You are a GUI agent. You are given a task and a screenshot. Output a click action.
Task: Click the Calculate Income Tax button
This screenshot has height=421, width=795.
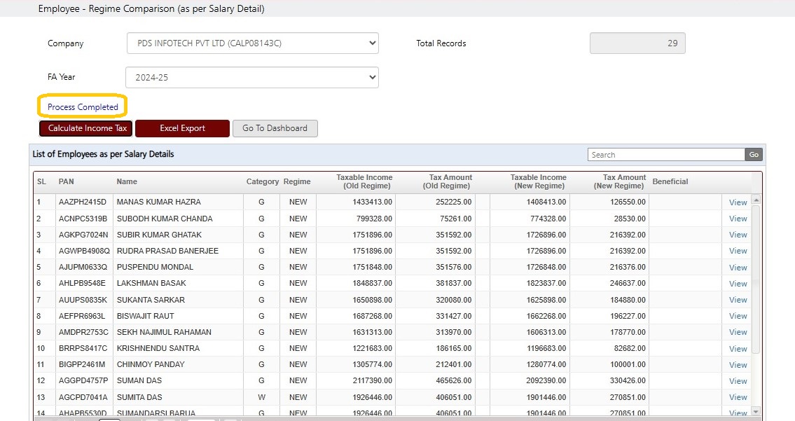(85, 128)
